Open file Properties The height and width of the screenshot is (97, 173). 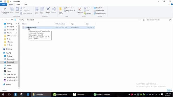(80, 11)
